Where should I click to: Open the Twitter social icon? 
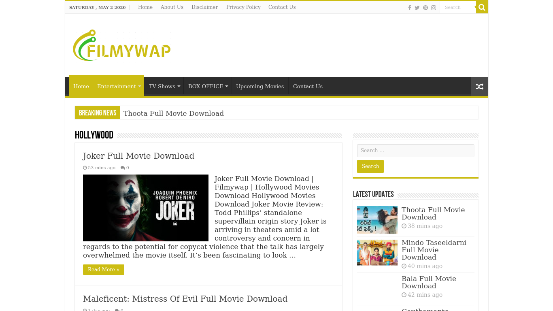coord(417,8)
